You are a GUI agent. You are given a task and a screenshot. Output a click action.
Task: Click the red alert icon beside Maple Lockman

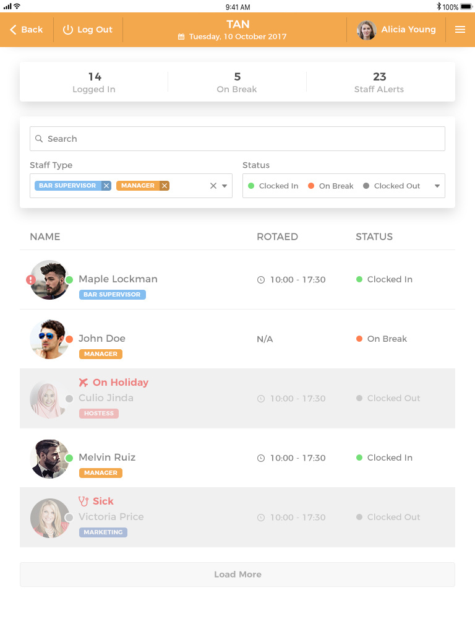tap(31, 280)
